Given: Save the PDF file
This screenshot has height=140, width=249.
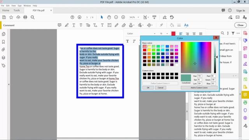Looking at the screenshot, I should tap(4, 17).
